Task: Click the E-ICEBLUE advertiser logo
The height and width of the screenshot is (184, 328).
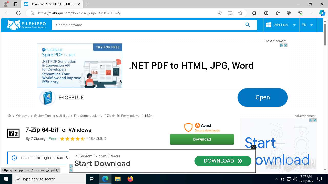Action: [x=47, y=98]
